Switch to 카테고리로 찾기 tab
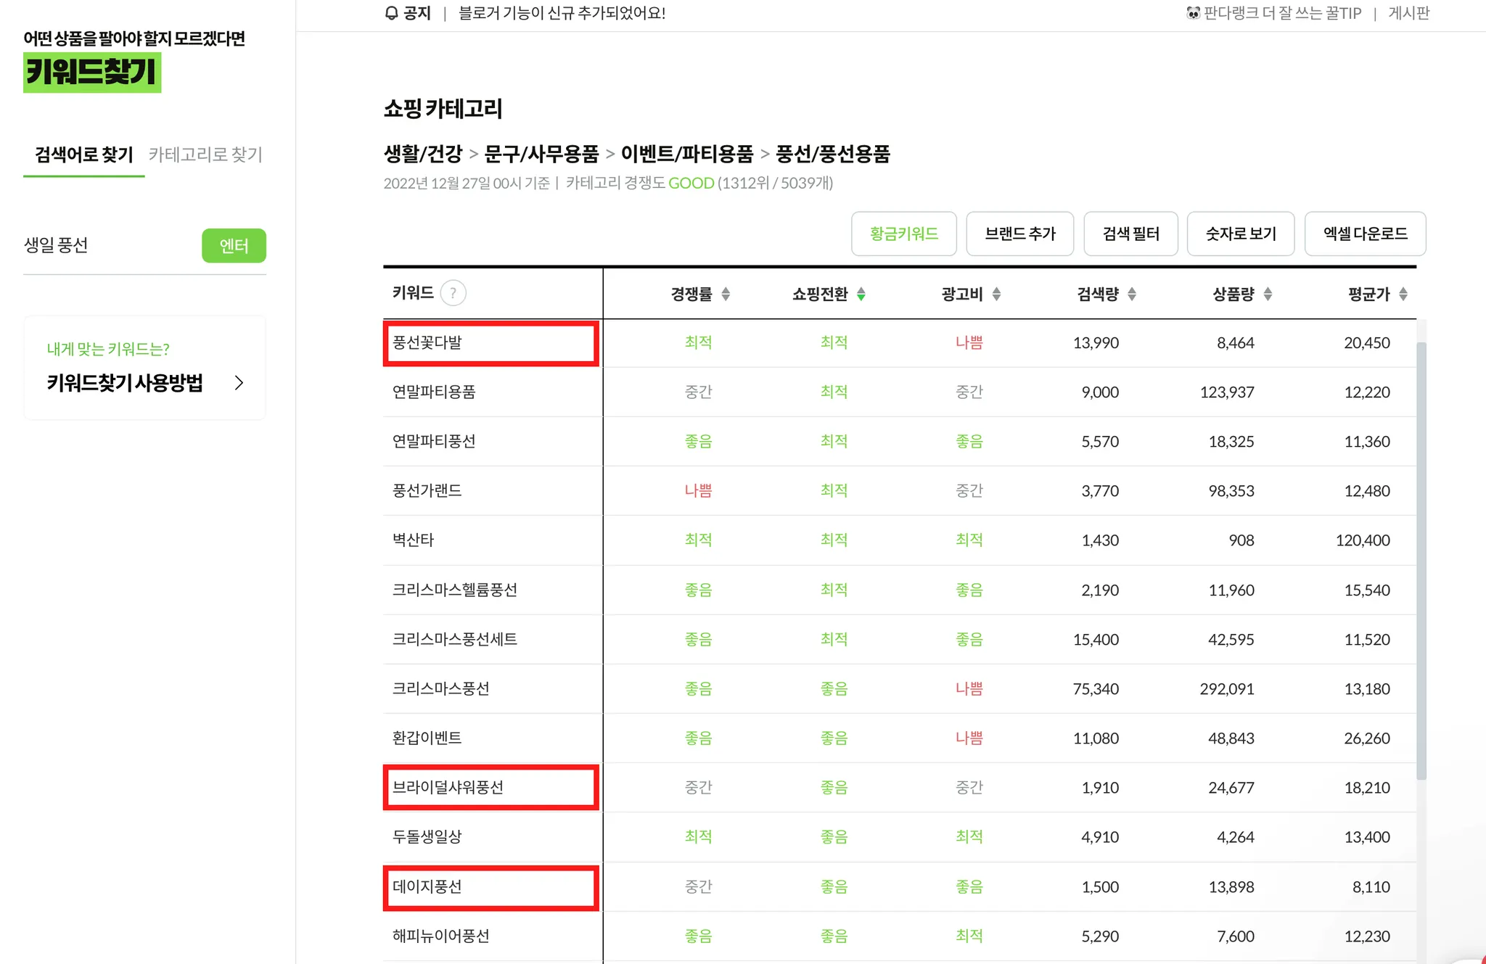The width and height of the screenshot is (1486, 964). pyautogui.click(x=205, y=155)
